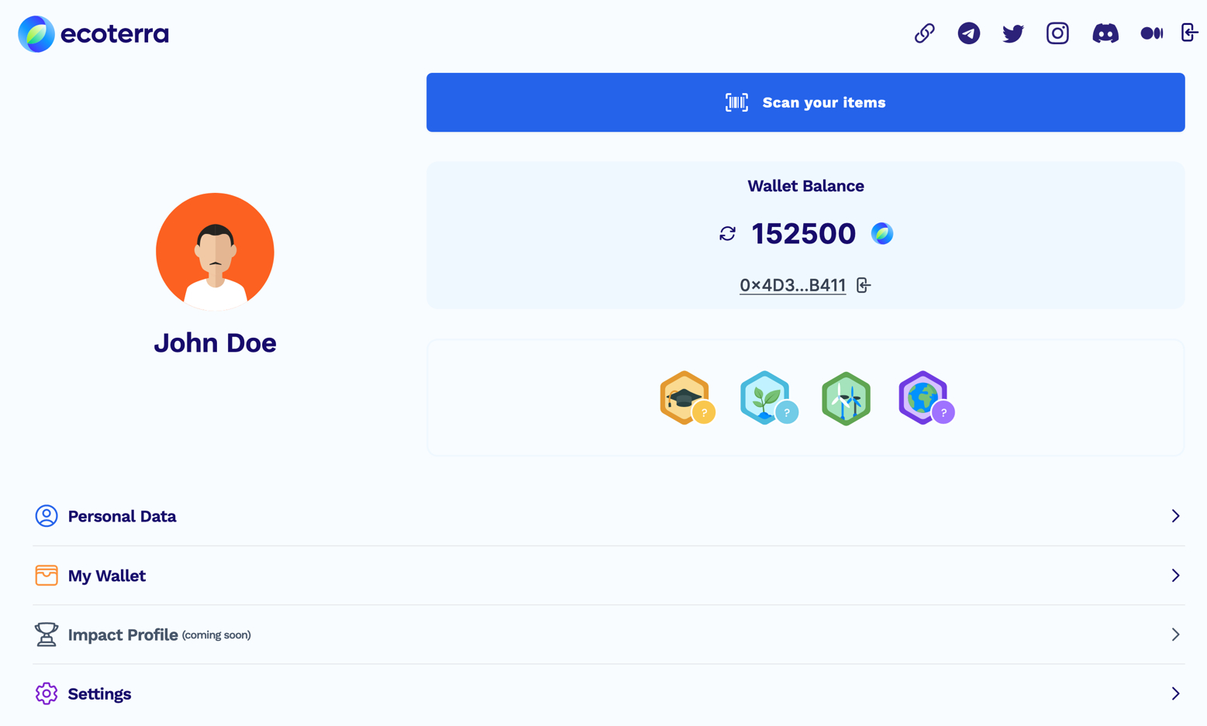Refresh the wallet balance
This screenshot has width=1207, height=726.
tap(727, 234)
